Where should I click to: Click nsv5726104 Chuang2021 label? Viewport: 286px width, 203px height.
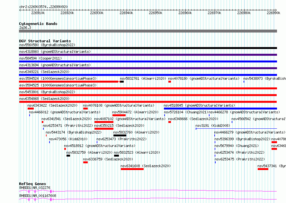[x=186, y=112]
